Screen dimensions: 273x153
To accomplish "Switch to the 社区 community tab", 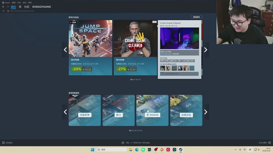I will click(x=27, y=7).
